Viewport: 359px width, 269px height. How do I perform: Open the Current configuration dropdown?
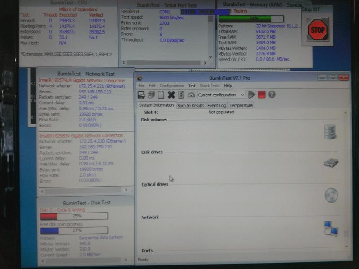[x=221, y=95]
